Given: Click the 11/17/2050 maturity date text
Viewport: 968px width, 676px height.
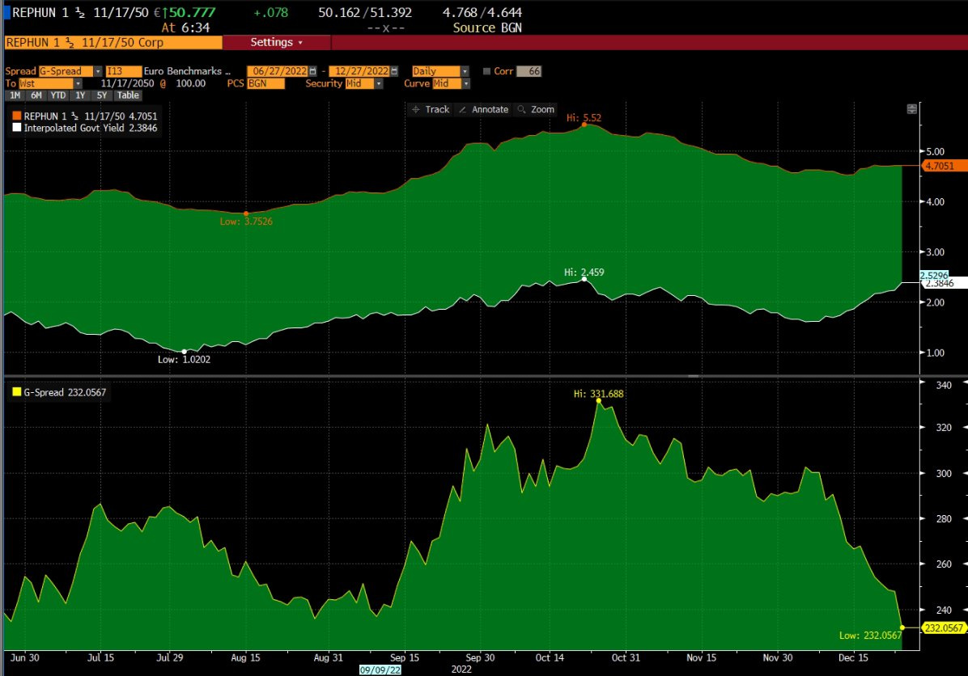Looking at the screenshot, I should (x=127, y=84).
